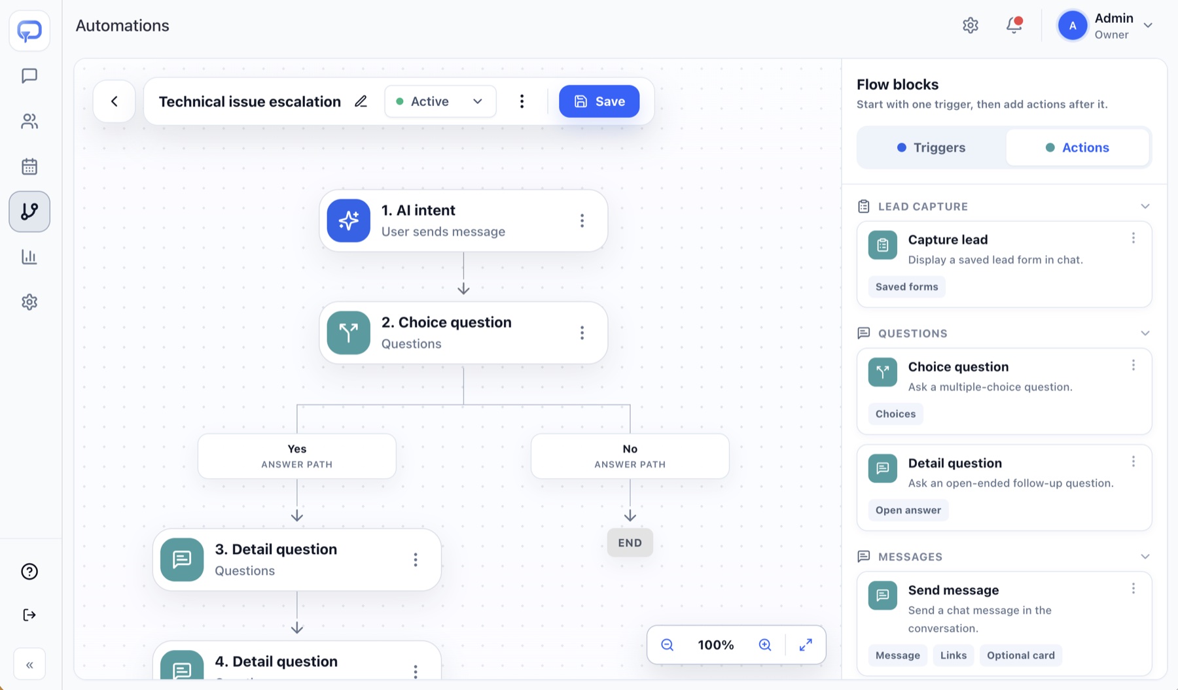The width and height of the screenshot is (1178, 690).
Task: Collapse the sidebar with double-chevron button
Action: tap(29, 665)
